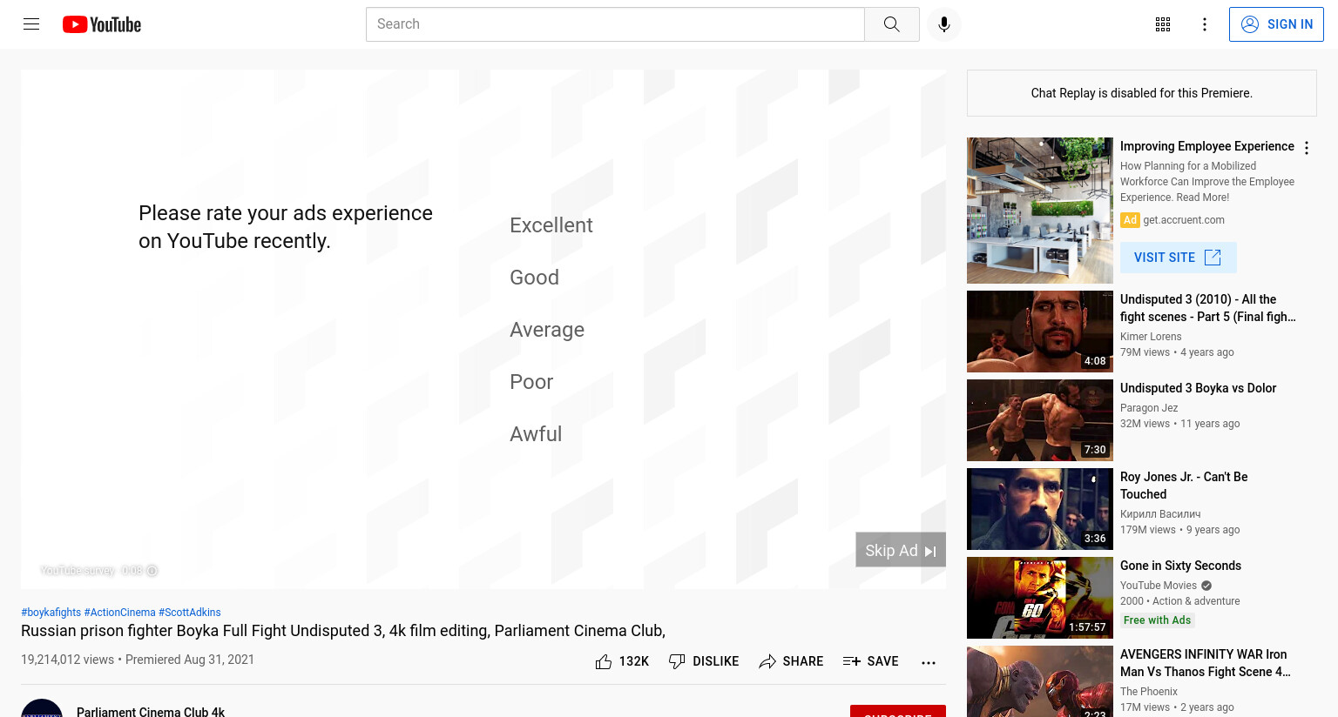Open the hamburger guide menu
This screenshot has height=717, width=1338.
coord(31,24)
